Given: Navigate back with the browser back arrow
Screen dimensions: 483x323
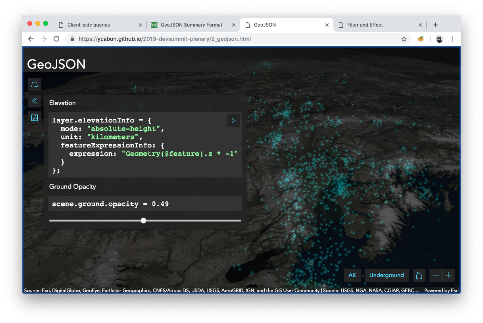Looking at the screenshot, I should coord(31,39).
